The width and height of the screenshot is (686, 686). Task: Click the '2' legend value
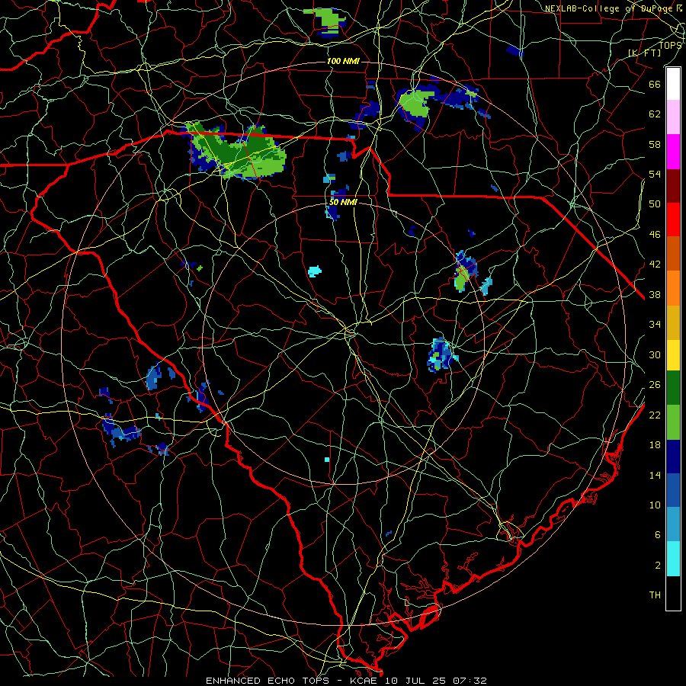tap(658, 565)
